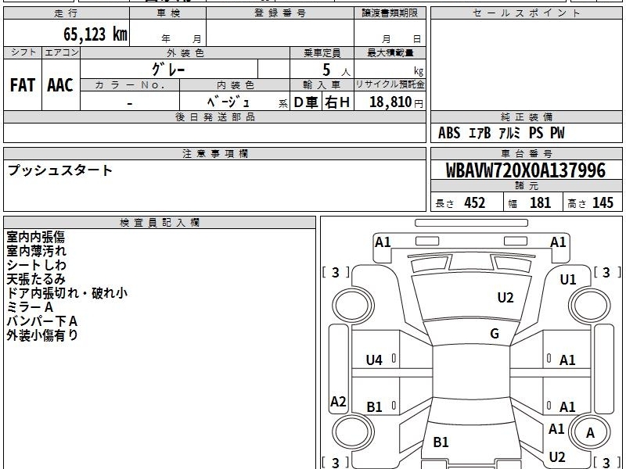The width and height of the screenshot is (626, 469).
Task: Select the exterior color value "グレー"
Action: point(168,70)
